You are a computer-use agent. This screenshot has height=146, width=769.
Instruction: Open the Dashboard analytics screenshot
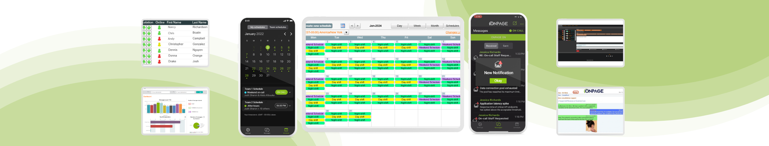pyautogui.click(x=175, y=111)
